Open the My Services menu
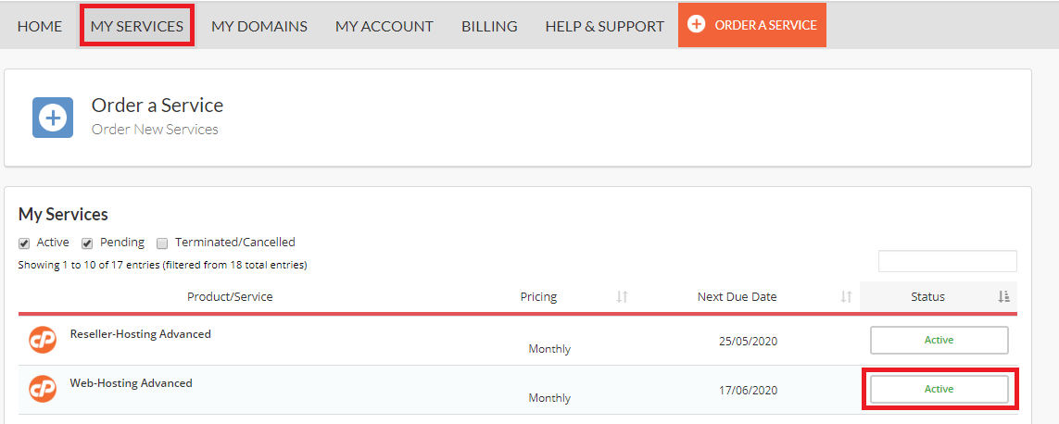The height and width of the screenshot is (424, 1059). pyautogui.click(x=137, y=26)
